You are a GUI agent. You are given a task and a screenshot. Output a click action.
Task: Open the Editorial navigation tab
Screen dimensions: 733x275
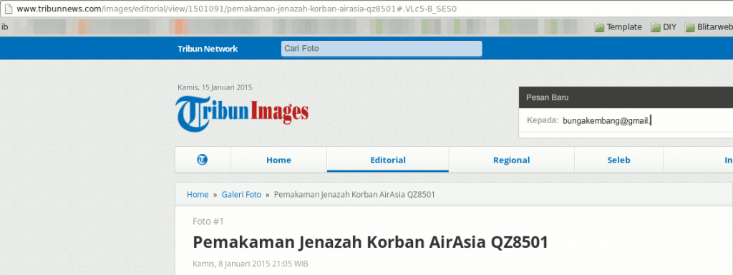pos(388,160)
